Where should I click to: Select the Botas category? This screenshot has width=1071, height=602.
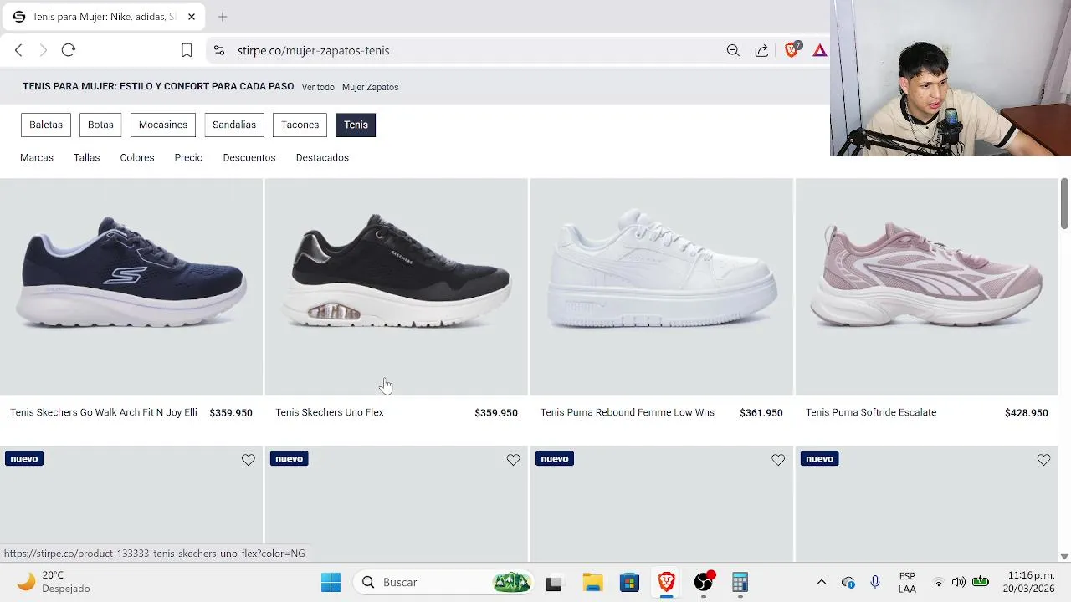(100, 125)
